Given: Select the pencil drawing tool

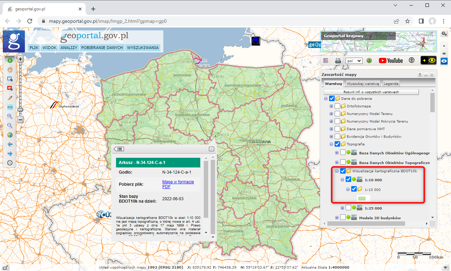Looking at the screenshot, I should click(10, 98).
